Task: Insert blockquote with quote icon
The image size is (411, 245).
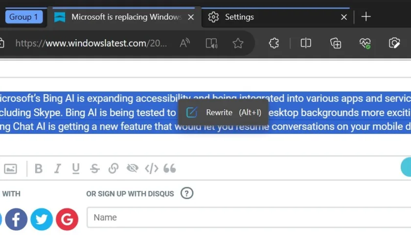Action: tap(170, 169)
